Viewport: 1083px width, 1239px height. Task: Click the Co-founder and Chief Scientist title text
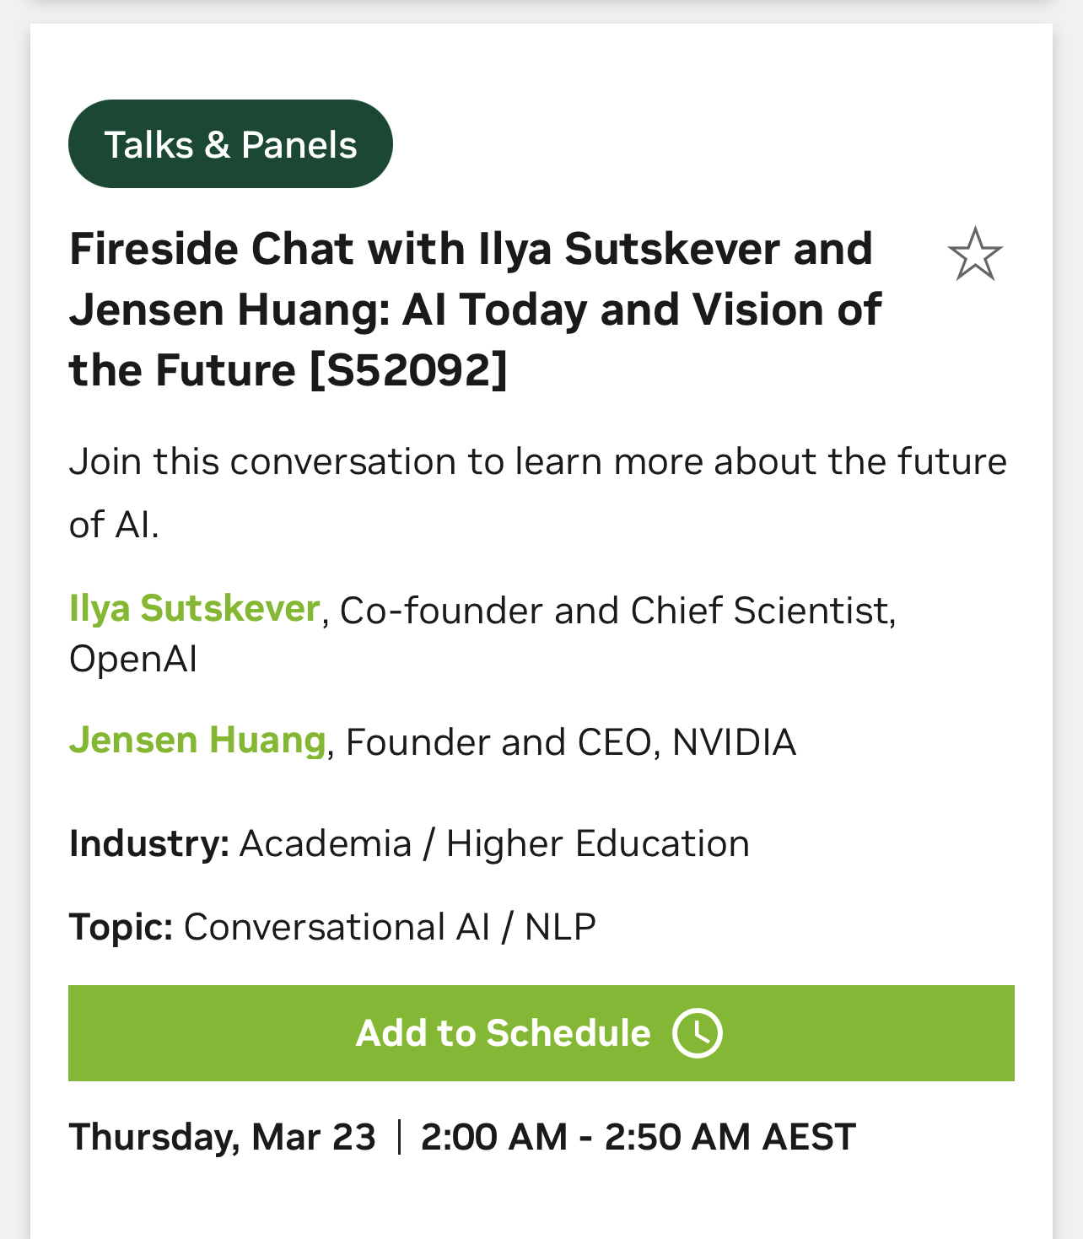pyautogui.click(x=617, y=610)
